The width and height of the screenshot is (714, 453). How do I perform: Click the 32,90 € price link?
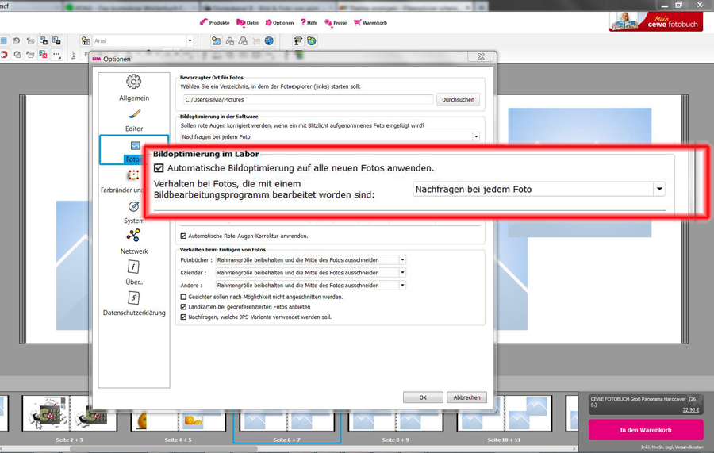pos(690,409)
